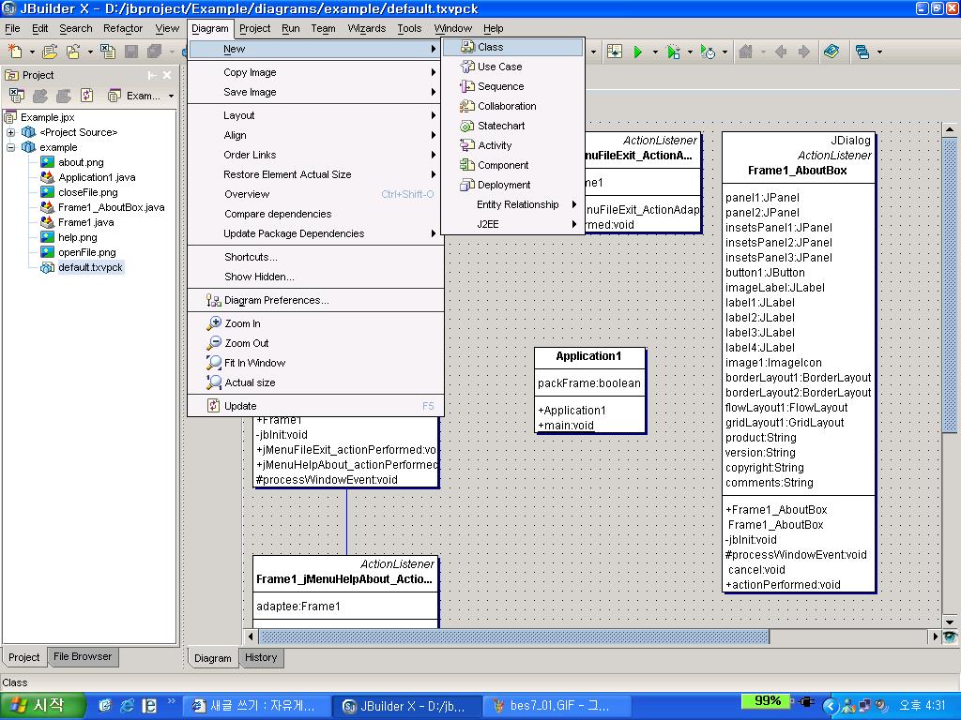Select Class in the New submenu

click(x=490, y=47)
